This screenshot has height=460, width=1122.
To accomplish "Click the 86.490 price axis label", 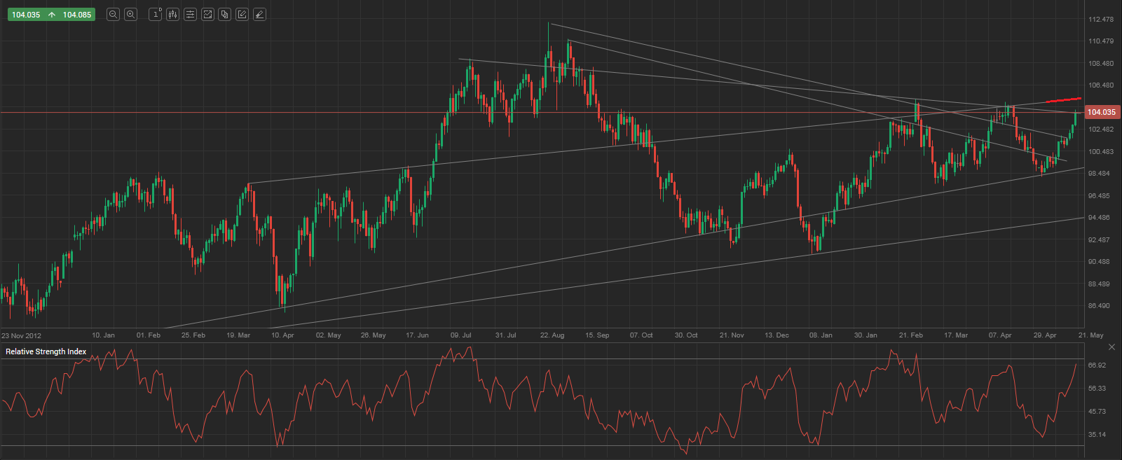I will [x=1099, y=306].
